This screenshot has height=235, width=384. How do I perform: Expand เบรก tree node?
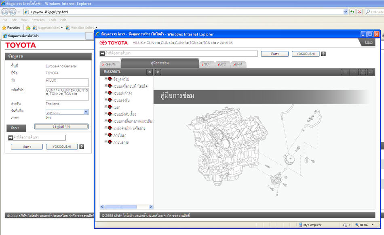106,107
